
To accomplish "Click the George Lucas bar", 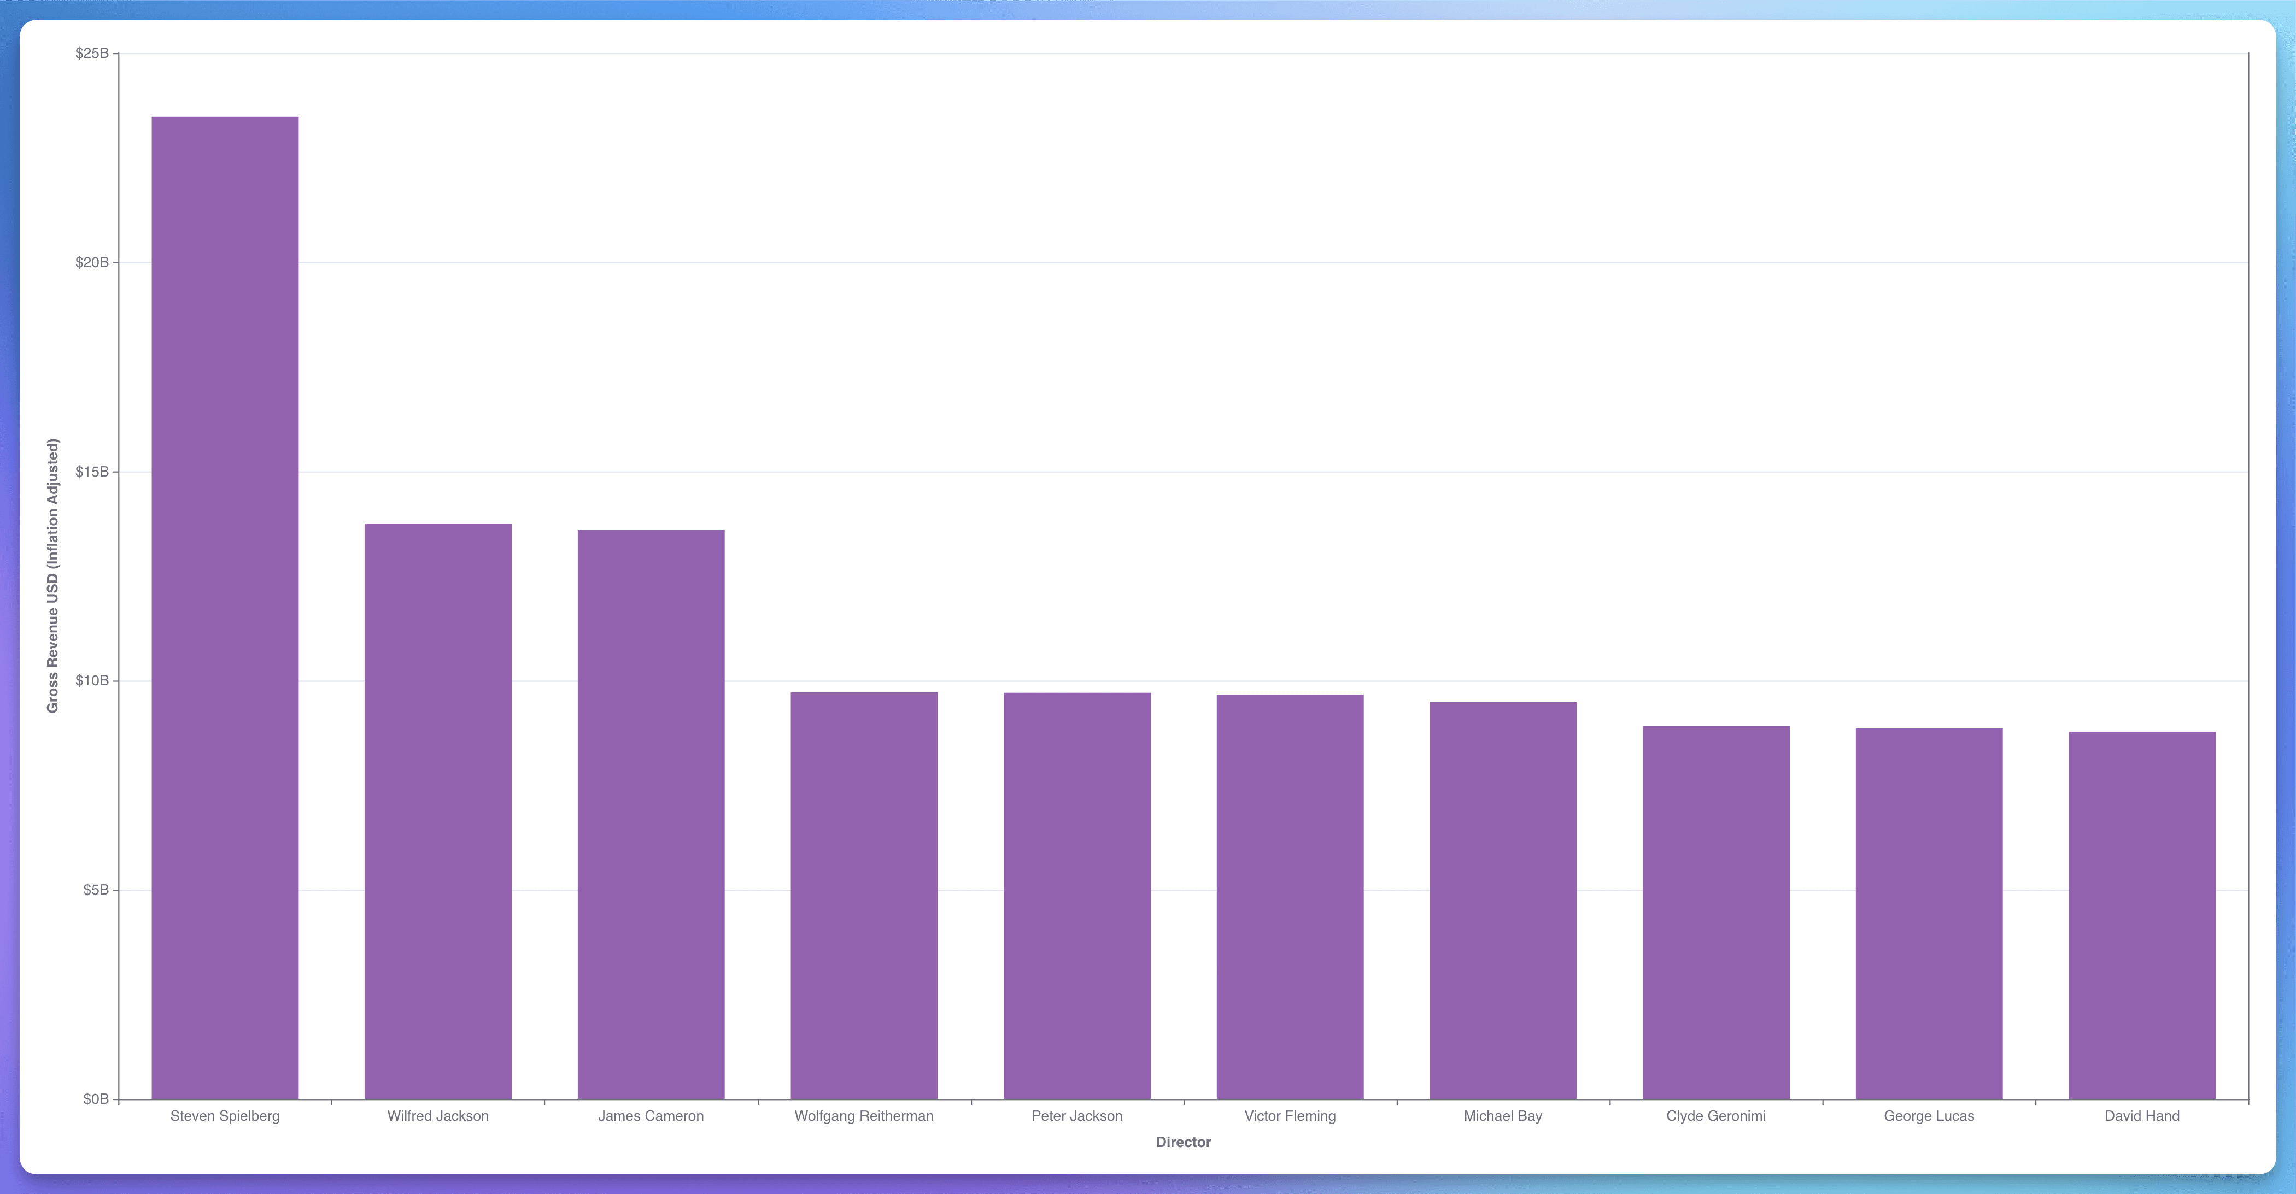I will 1929,914.
